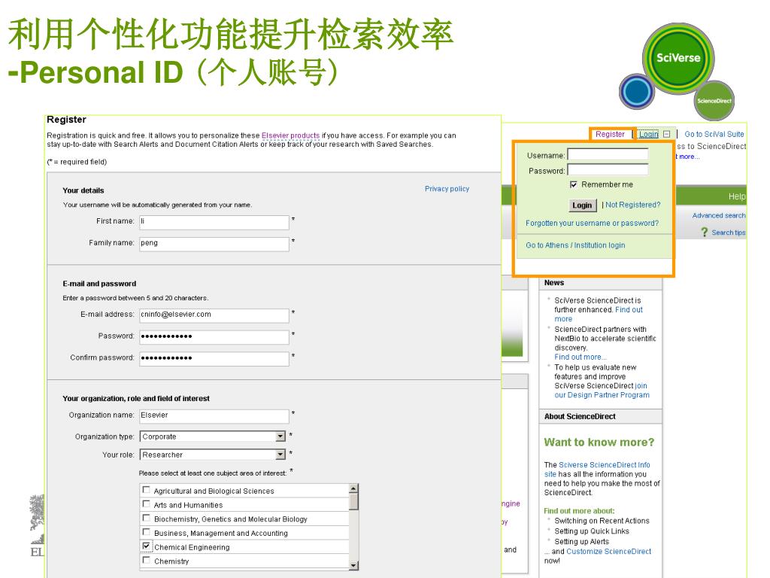770x578 pixels.
Task: Click the Search tips question mark icon
Action: coord(704,232)
